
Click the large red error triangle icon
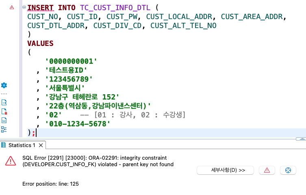click(11, 161)
